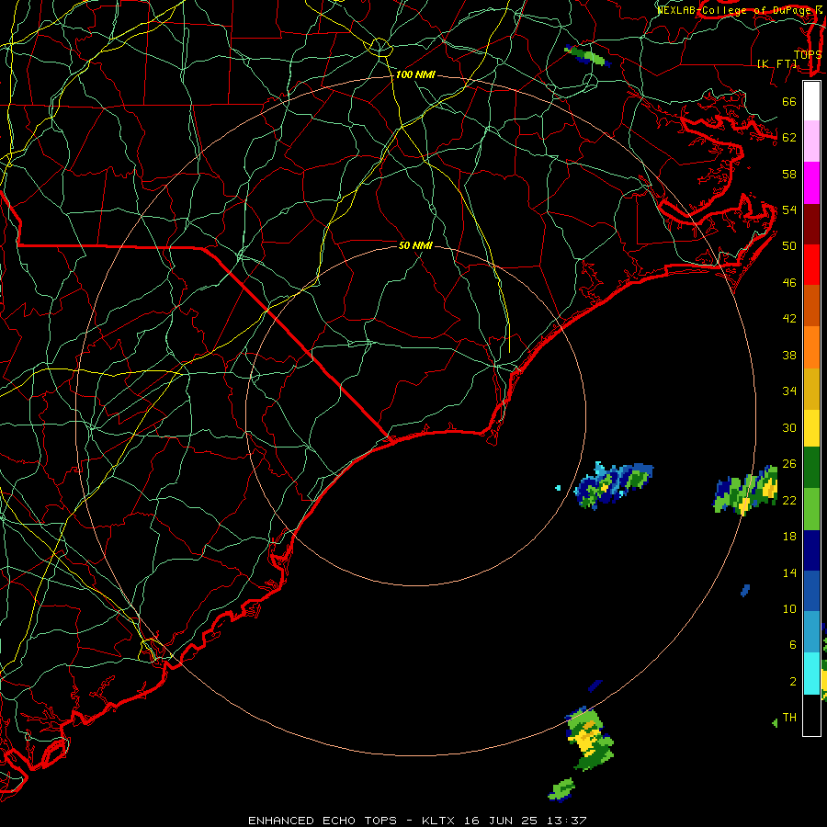The width and height of the screenshot is (827, 827).
Task: Select the dark green swatch beside 26
Action: pos(811,468)
